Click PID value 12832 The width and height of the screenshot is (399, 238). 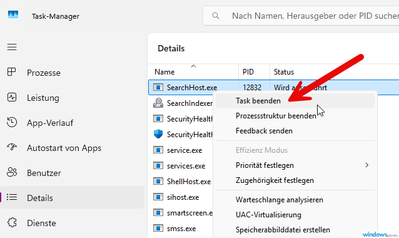252,88
